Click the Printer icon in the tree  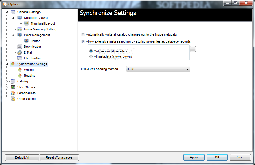[x=26, y=41]
